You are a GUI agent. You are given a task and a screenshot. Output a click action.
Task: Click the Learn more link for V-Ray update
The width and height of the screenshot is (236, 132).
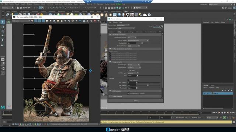(156, 27)
